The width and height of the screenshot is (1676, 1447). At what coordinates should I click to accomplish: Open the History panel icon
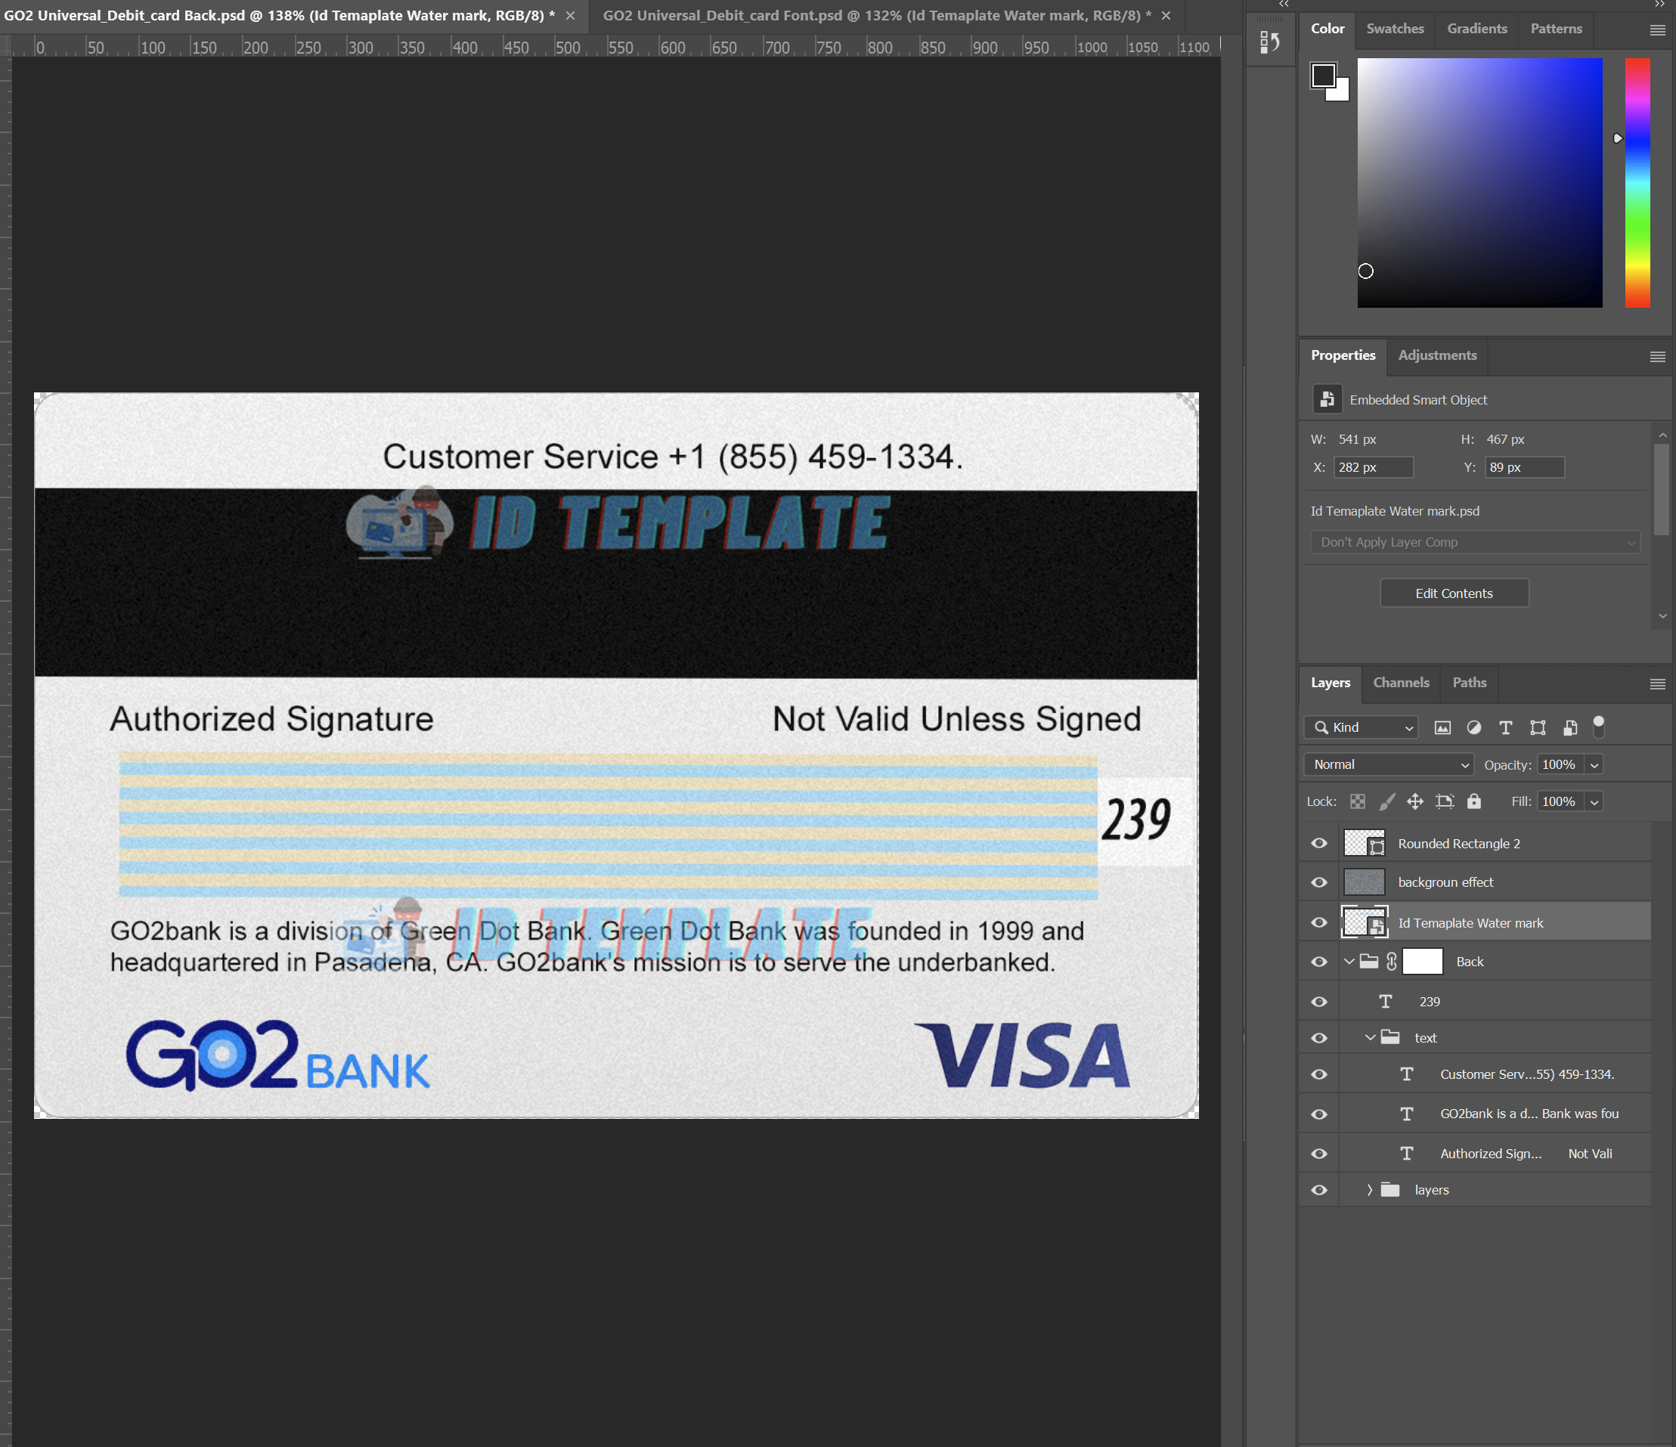point(1270,42)
